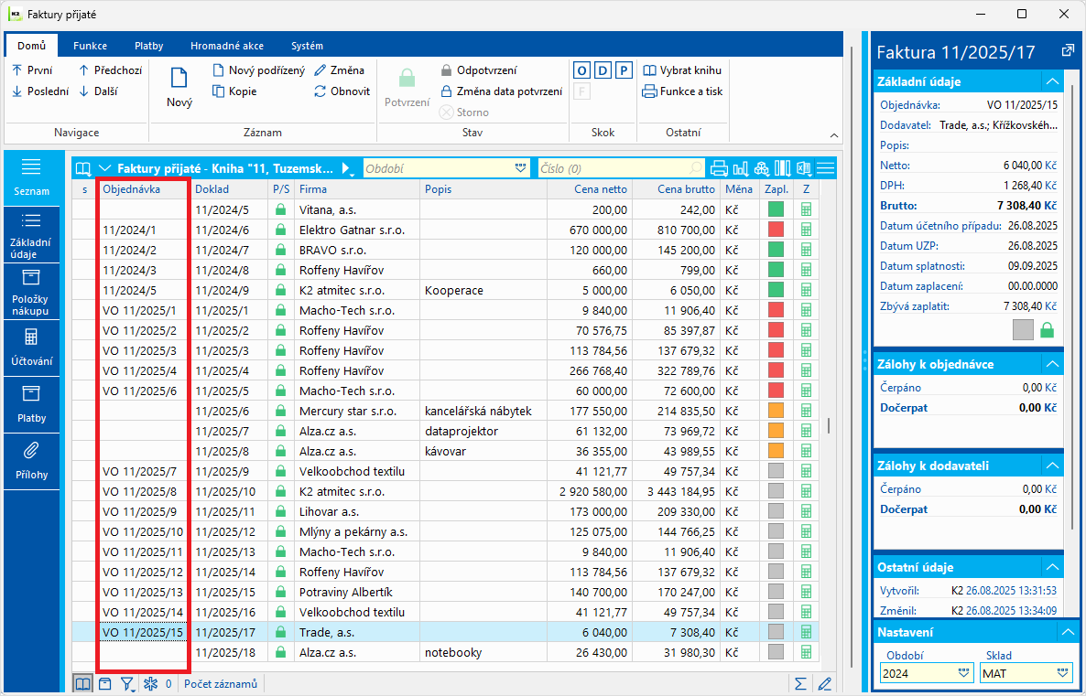Go to the Poslední record
The width and height of the screenshot is (1086, 696).
[40, 91]
